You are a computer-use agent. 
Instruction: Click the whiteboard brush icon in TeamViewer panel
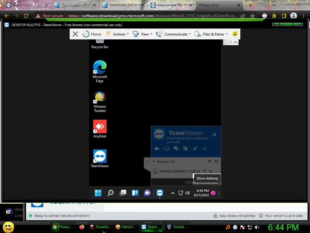pyautogui.click(x=195, y=149)
